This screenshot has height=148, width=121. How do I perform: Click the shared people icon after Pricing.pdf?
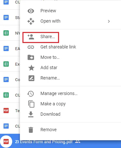[78, 142]
